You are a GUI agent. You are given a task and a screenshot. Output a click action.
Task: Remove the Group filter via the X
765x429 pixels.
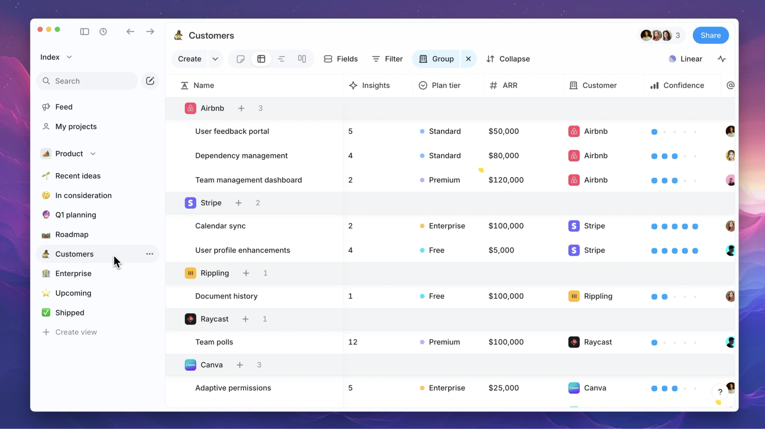(468, 59)
